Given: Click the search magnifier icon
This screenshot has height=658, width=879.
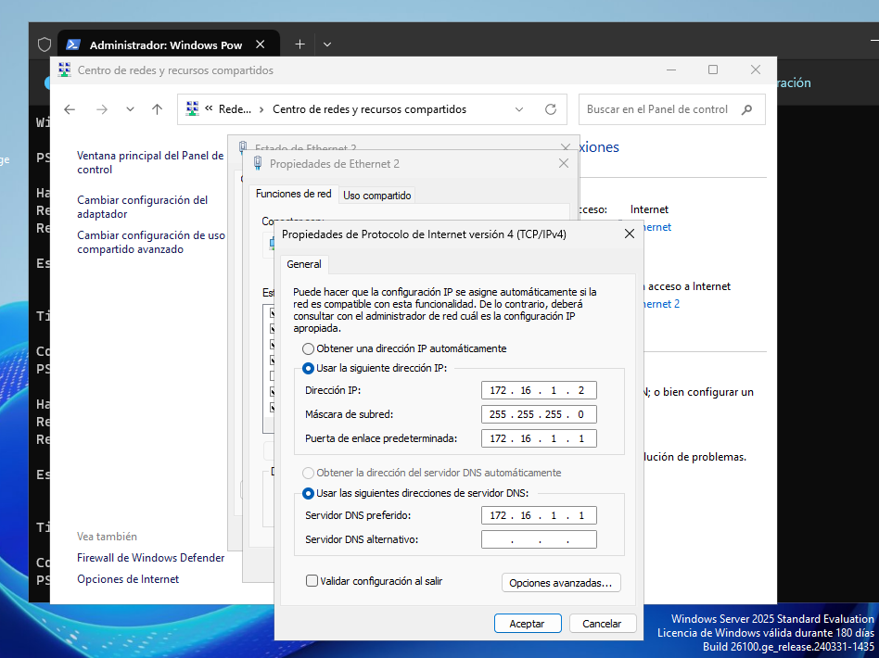Looking at the screenshot, I should pyautogui.click(x=746, y=109).
